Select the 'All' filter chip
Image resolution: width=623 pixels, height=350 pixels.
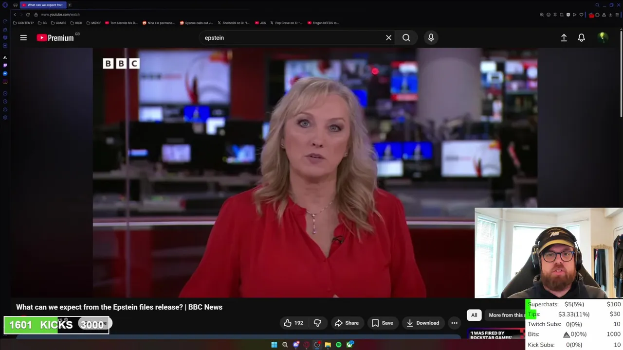tap(474, 315)
